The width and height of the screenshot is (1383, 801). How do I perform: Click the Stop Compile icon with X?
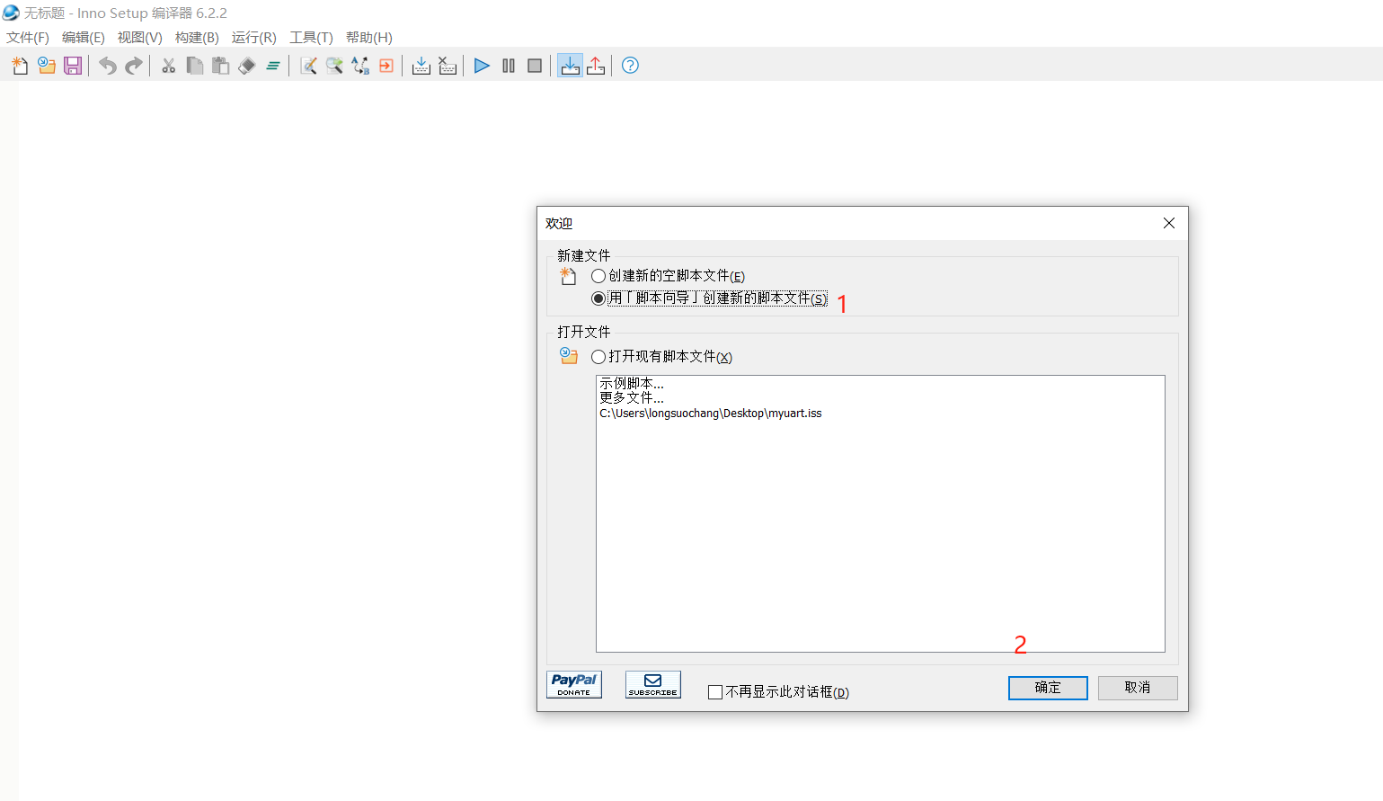448,66
